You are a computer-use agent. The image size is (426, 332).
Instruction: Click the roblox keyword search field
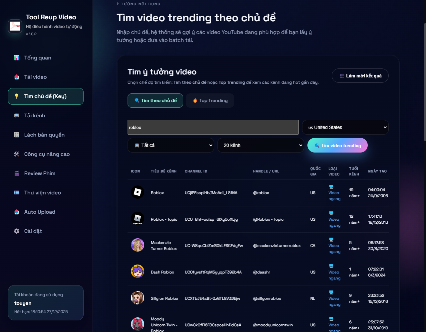213,127
